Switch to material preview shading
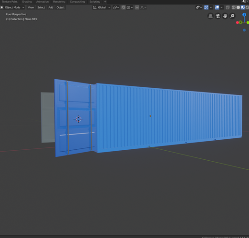The width and height of the screenshot is (249, 238). pyautogui.click(x=243, y=8)
